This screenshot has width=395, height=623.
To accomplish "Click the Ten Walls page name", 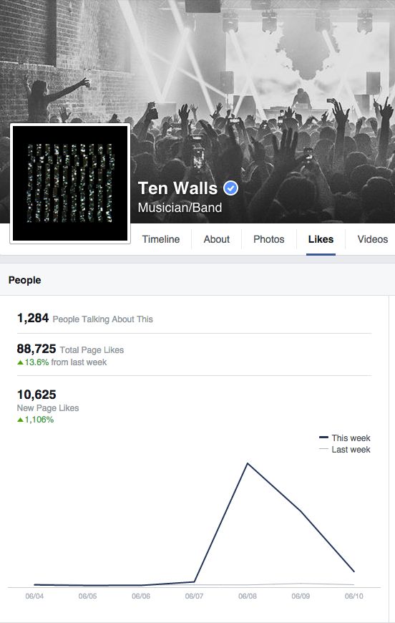I will tap(177, 188).
